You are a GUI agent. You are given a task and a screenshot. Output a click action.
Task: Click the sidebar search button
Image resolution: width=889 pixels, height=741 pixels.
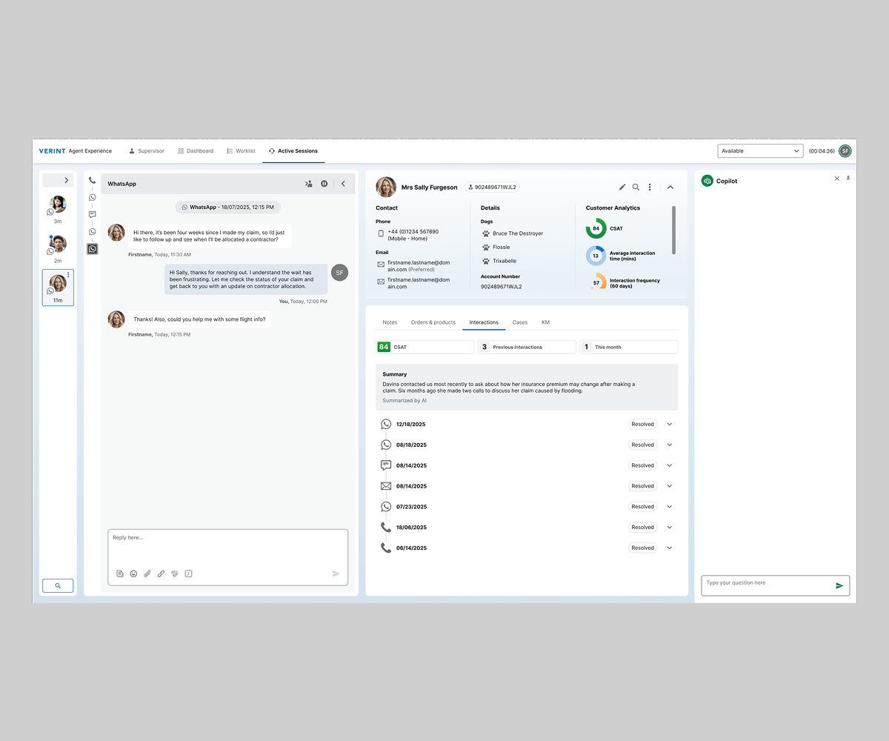coord(58,586)
